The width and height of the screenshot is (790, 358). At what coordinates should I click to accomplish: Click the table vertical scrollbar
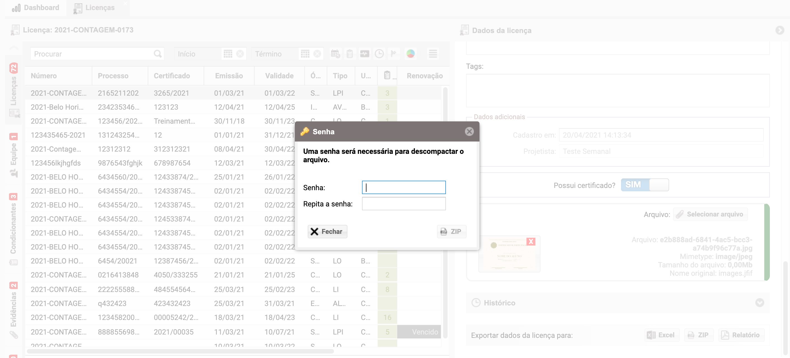[x=445, y=213]
